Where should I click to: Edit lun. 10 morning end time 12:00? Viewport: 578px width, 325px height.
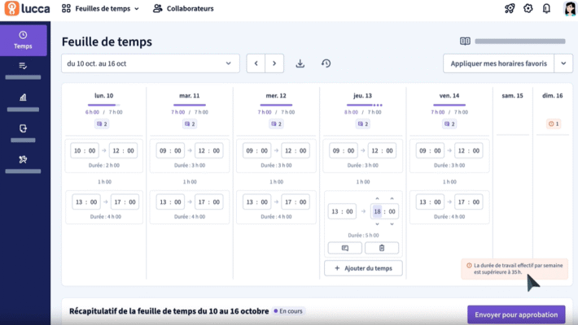123,150
